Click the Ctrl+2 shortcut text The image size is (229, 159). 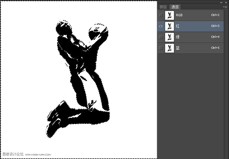[215, 15]
